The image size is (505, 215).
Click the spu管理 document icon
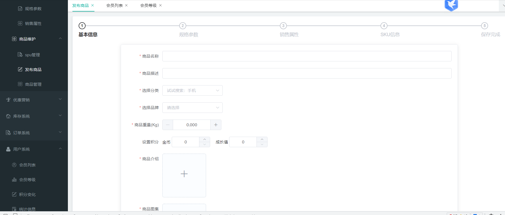click(20, 55)
